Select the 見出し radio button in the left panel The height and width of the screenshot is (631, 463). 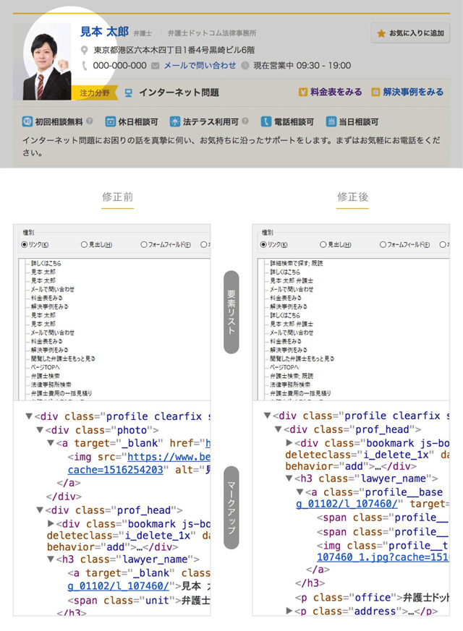84,245
